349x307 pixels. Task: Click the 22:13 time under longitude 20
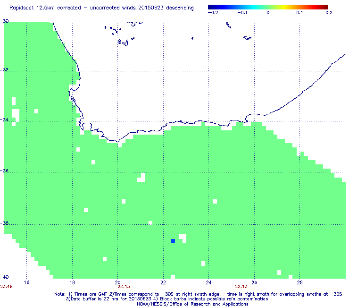pos(124,287)
